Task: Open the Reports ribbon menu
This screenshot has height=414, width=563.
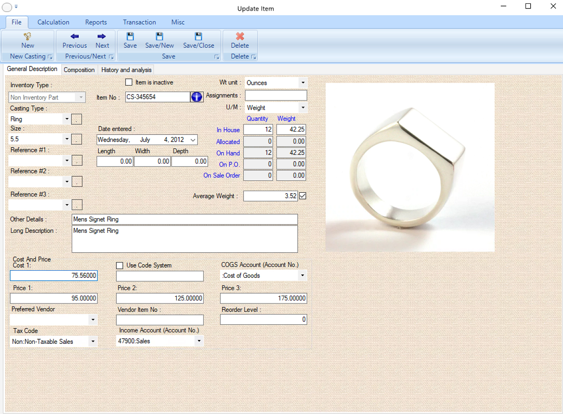Action: coord(96,22)
